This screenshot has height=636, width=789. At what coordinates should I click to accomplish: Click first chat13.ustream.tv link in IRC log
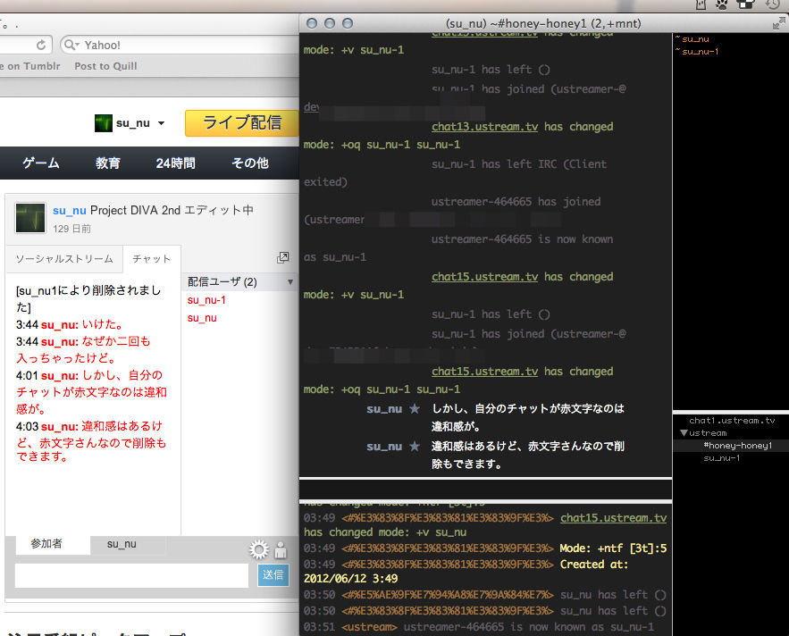[x=484, y=127]
